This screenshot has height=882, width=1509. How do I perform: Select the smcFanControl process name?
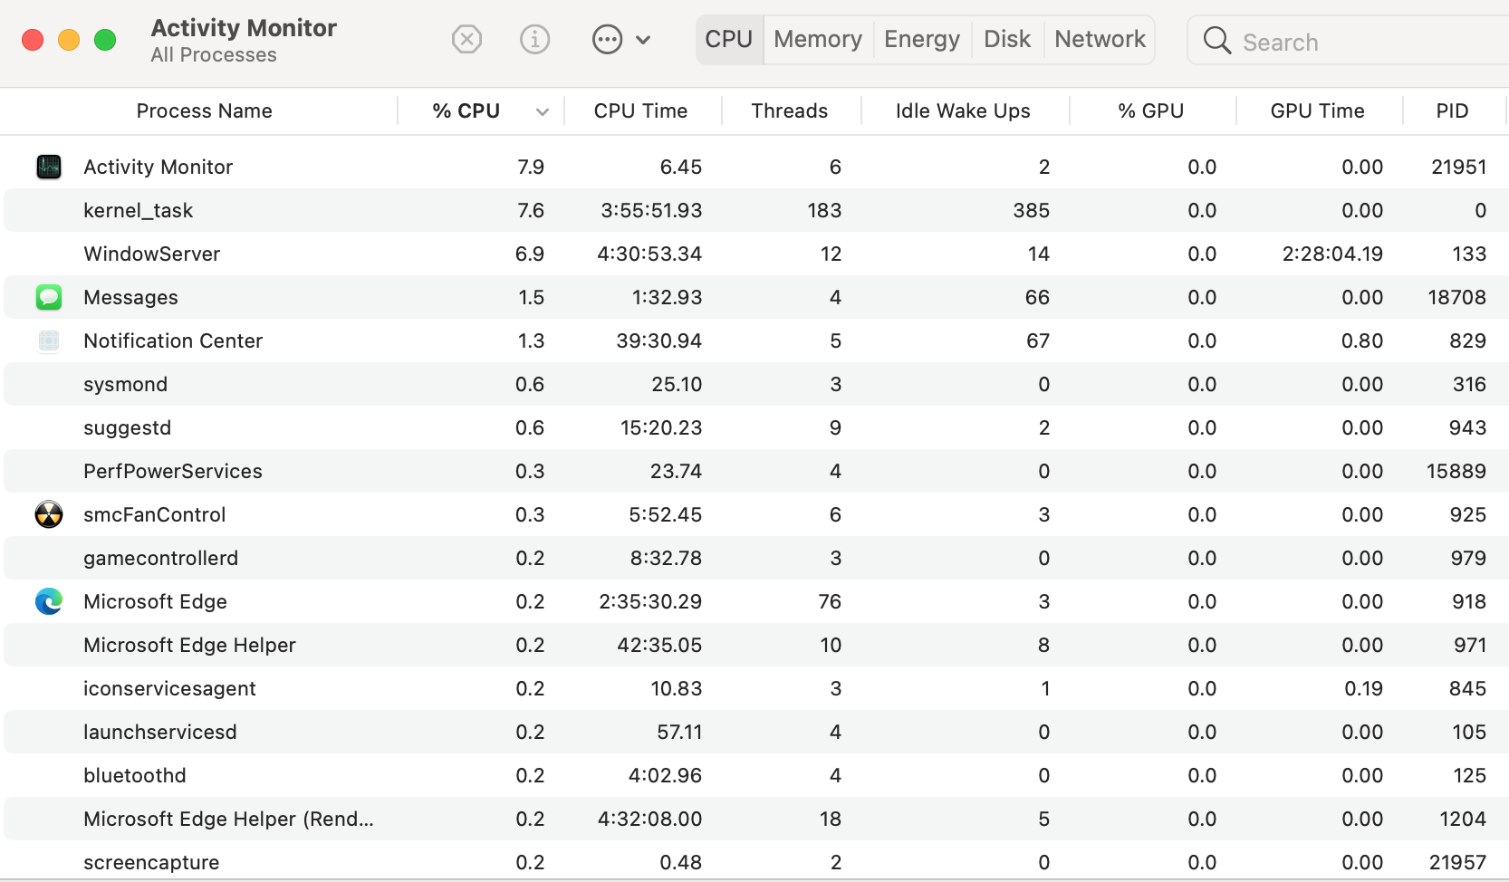(x=155, y=514)
